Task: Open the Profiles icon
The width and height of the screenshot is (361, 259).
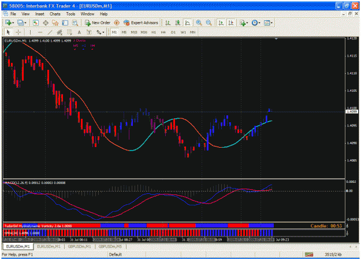Action: click(x=20, y=22)
